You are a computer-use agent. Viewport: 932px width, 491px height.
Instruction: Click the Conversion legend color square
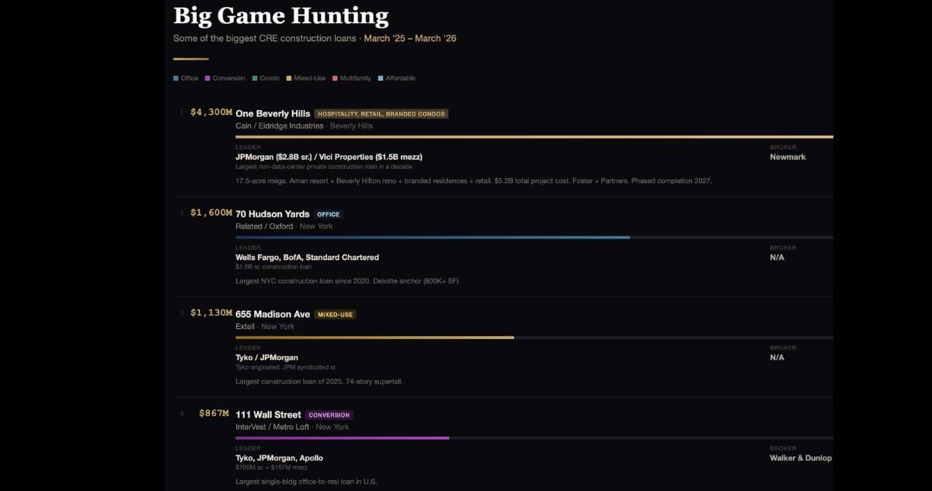pos(207,78)
